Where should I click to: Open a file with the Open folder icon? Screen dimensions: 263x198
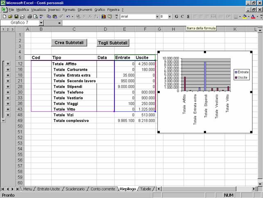[x=10, y=16]
